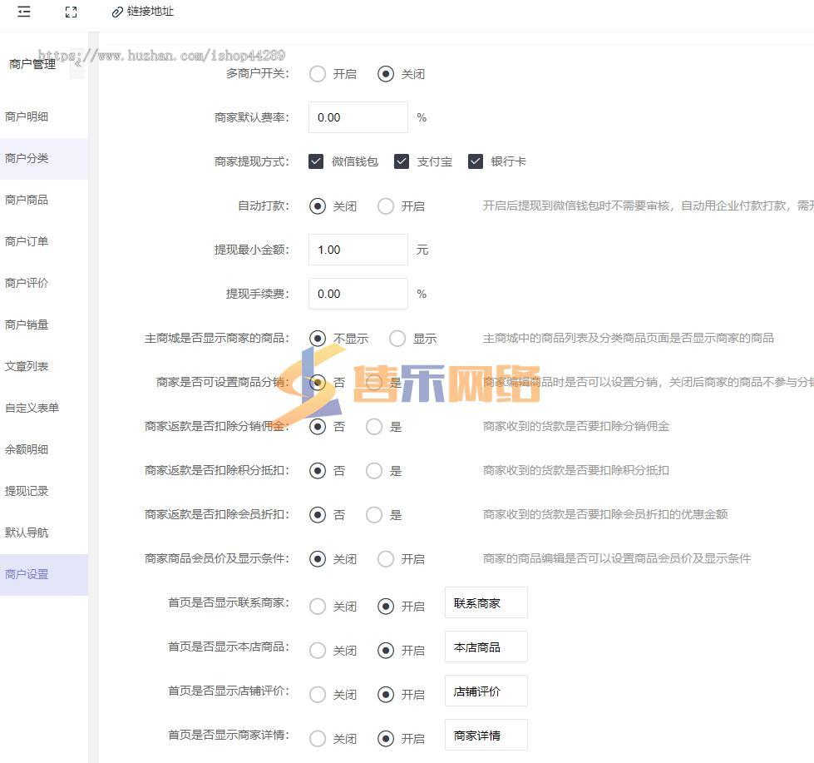Set 首页是否显示店铺评价 to 关闭

[318, 695]
